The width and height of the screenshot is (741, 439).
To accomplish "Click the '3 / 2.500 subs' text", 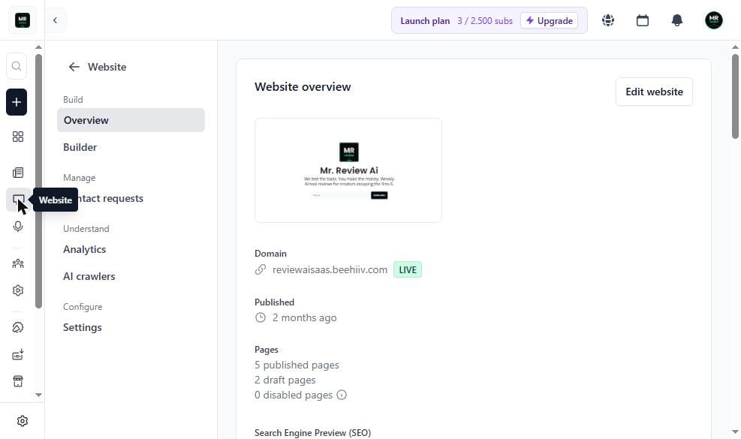I will (485, 21).
